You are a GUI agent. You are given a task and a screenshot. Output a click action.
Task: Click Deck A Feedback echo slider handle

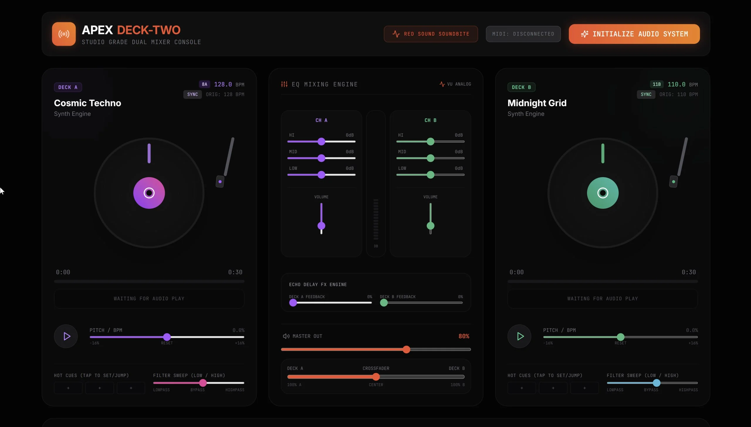pos(293,303)
